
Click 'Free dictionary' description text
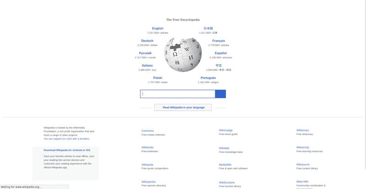(x=304, y=134)
